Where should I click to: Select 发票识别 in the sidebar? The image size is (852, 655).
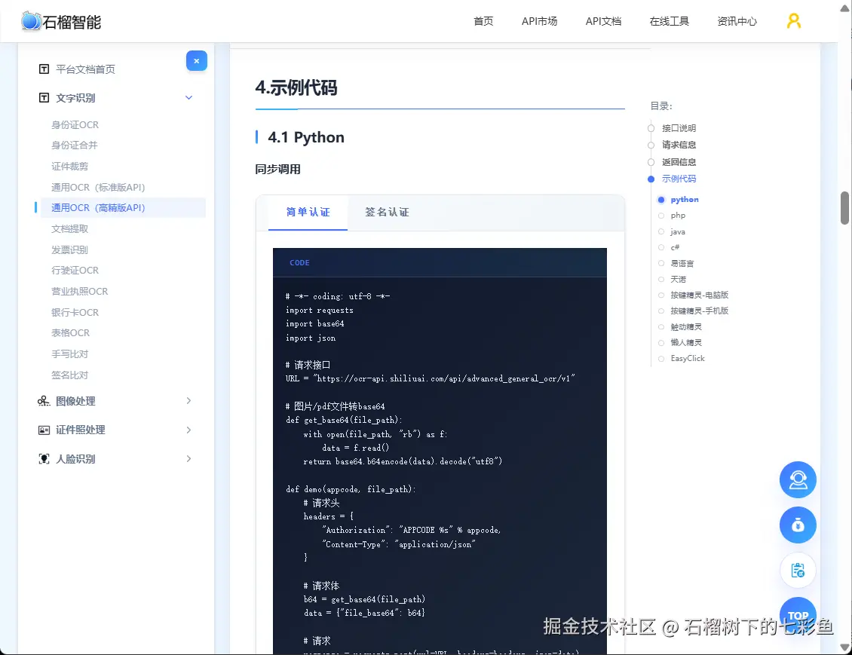pyautogui.click(x=69, y=249)
